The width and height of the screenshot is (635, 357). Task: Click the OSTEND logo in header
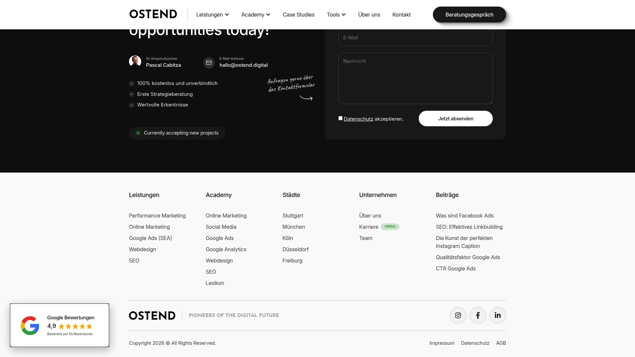(x=153, y=14)
